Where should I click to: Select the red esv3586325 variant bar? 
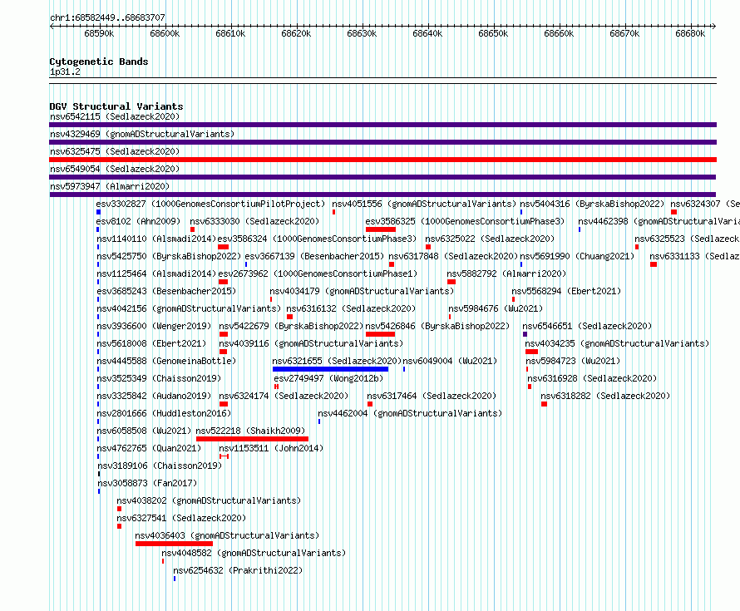(380, 229)
